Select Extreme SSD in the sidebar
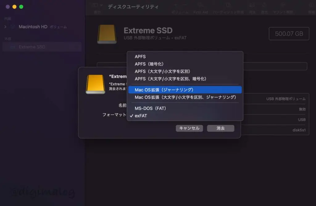Viewport: 316px width, 206px height. [x=42, y=47]
